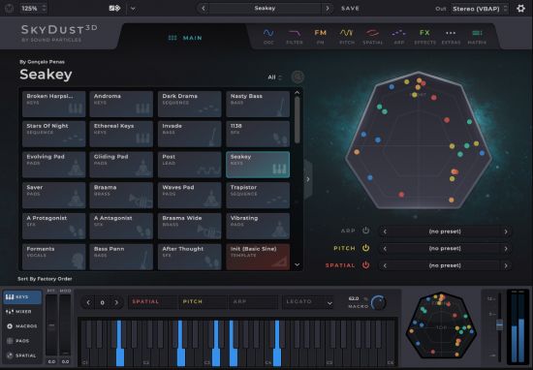Open settings gear icon
This screenshot has width=533, height=370.
click(520, 9)
